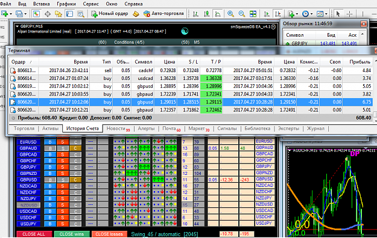The width and height of the screenshot is (377, 238).
Task: Click the CLOSE losses button
Action: coord(109,234)
